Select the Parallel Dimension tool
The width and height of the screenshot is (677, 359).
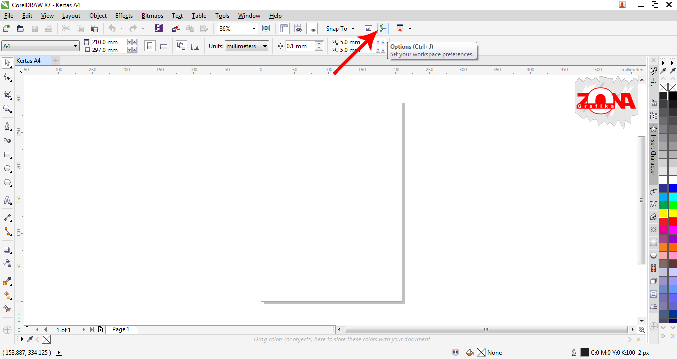tap(8, 217)
